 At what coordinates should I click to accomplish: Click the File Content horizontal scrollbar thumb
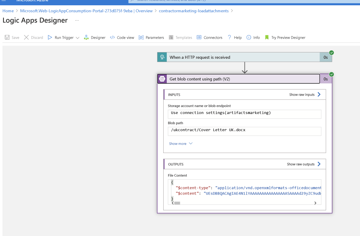(x=177, y=203)
